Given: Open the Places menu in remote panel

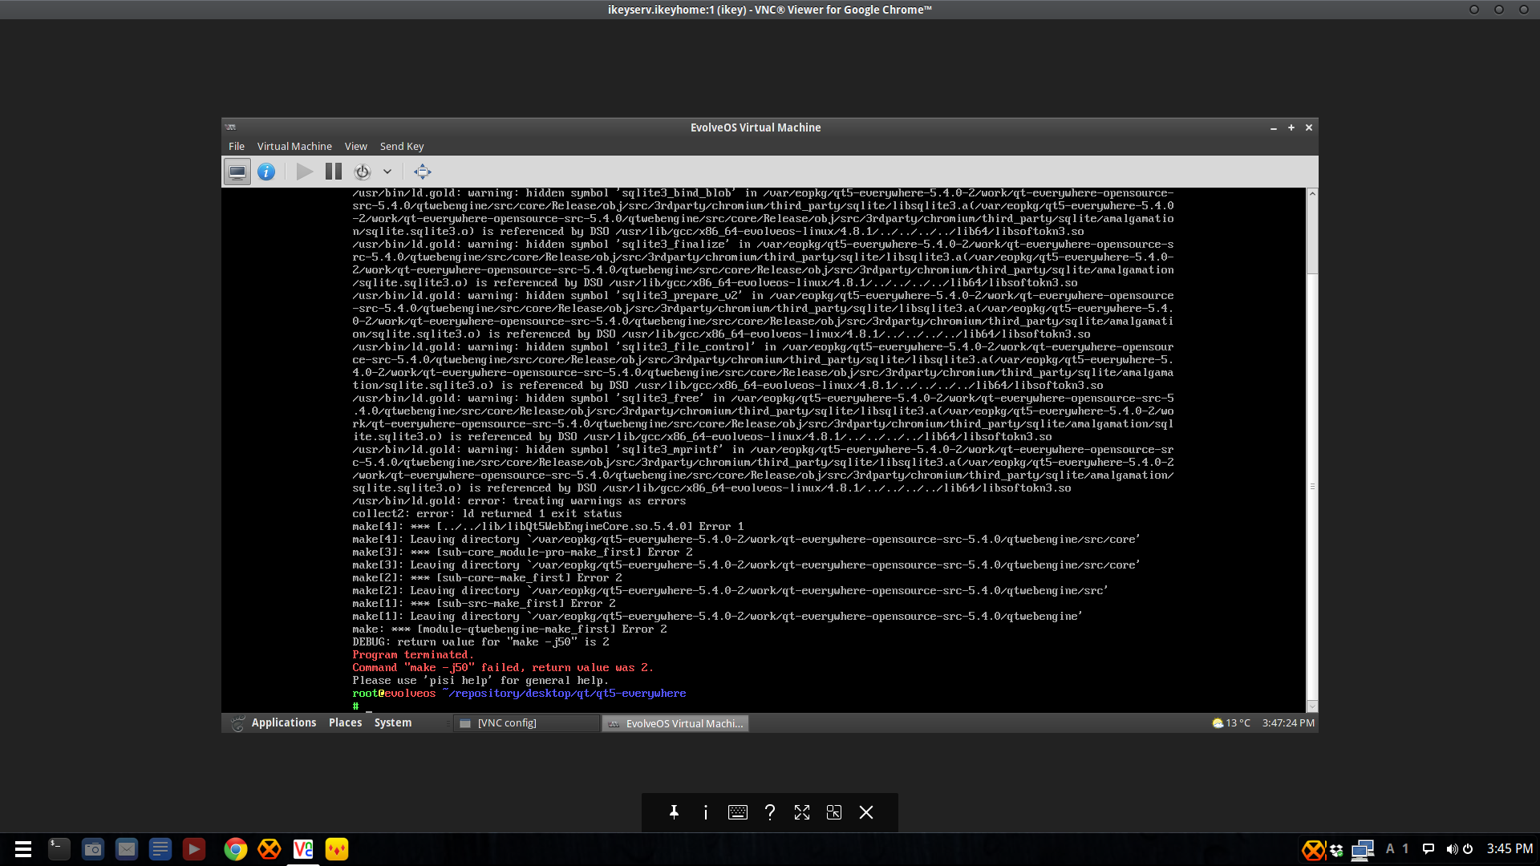Looking at the screenshot, I should coord(345,722).
